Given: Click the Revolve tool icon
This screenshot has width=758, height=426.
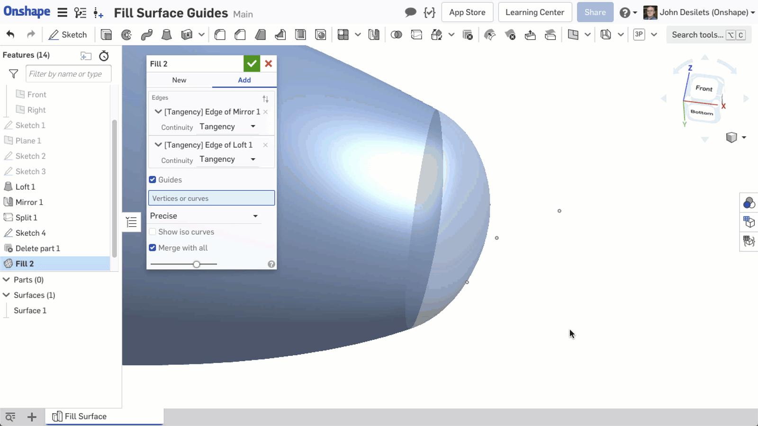Looking at the screenshot, I should tap(126, 35).
